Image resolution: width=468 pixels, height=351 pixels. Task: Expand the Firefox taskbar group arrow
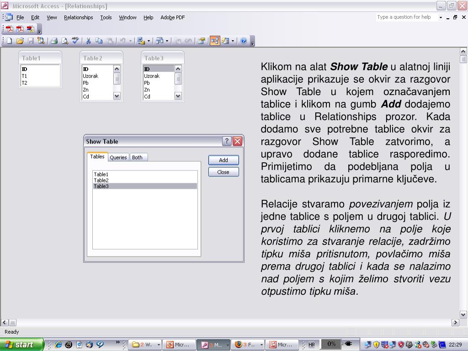[x=261, y=345]
